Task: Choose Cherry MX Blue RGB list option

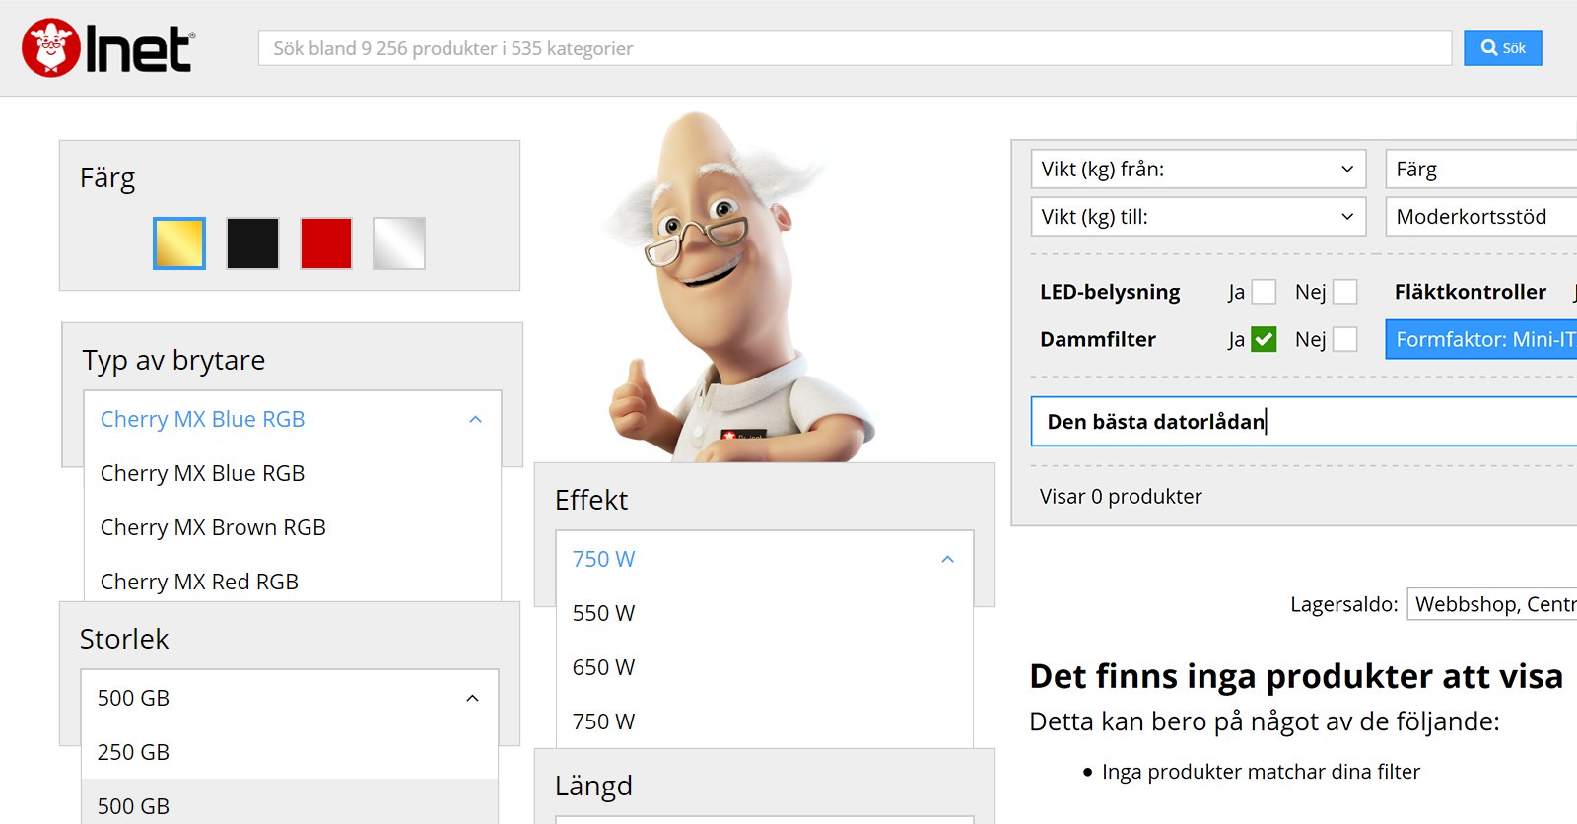Action: tap(293, 473)
